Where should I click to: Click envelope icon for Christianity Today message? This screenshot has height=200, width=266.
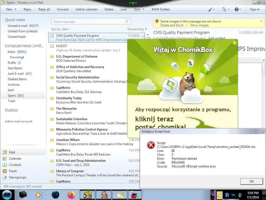[x=52, y=98]
